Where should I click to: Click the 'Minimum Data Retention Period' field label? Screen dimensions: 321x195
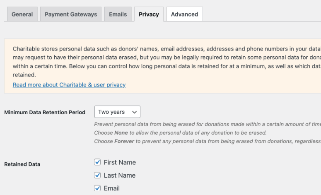click(x=45, y=112)
